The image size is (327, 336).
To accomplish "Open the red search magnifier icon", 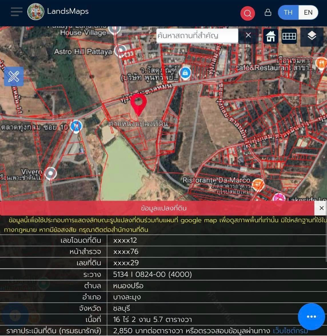I will pos(247,13).
